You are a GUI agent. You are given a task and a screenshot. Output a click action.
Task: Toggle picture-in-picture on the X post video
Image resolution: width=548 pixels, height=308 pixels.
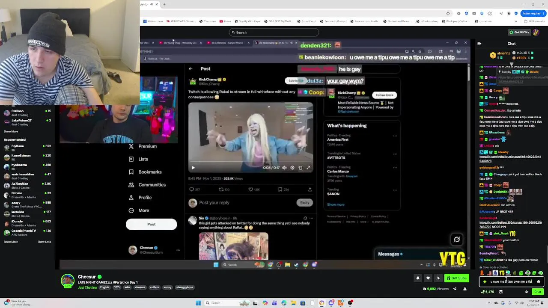(300, 168)
